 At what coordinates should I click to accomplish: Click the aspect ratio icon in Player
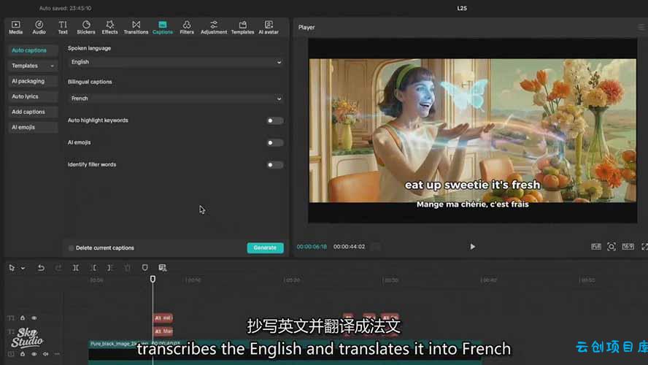628,247
